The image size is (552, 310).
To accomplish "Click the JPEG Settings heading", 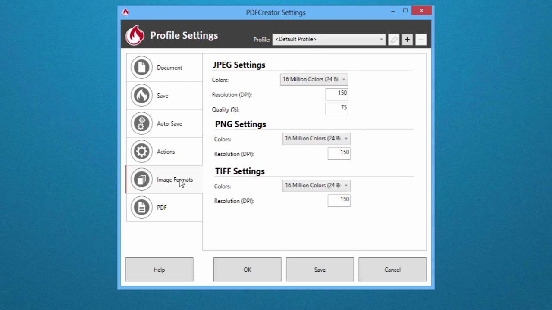I will (x=239, y=65).
